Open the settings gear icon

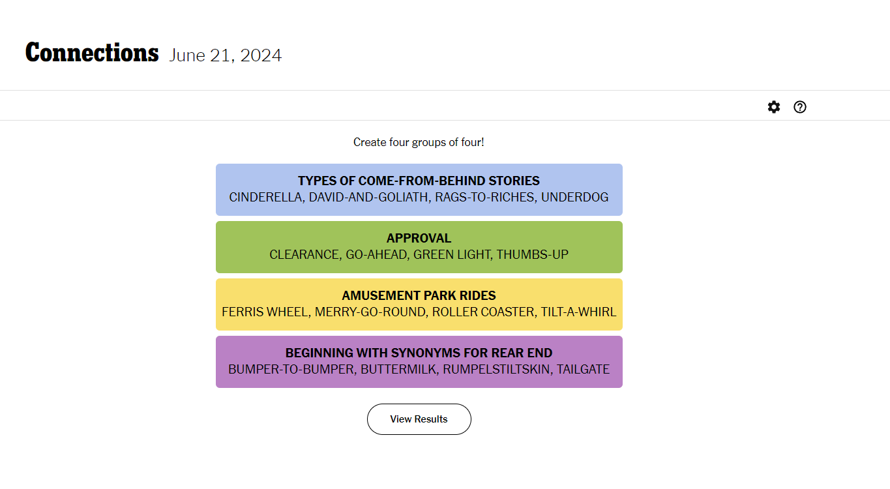coord(774,107)
